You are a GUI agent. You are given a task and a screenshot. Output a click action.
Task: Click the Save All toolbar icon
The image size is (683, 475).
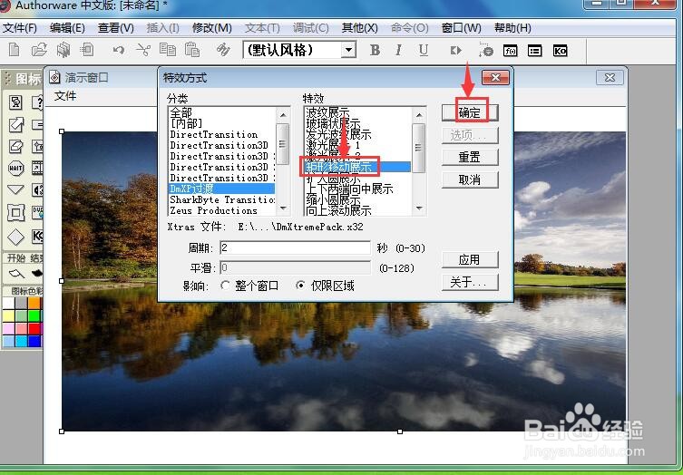click(x=63, y=50)
